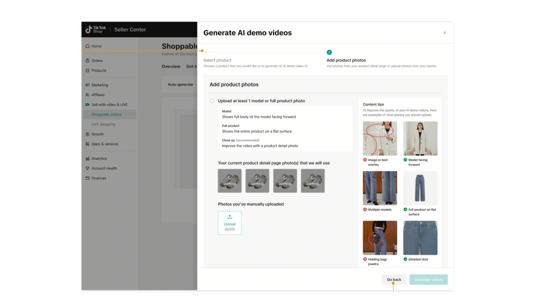Open Products in the sidebar menu
Image resolution: width=535 pixels, height=306 pixels.
click(99, 70)
